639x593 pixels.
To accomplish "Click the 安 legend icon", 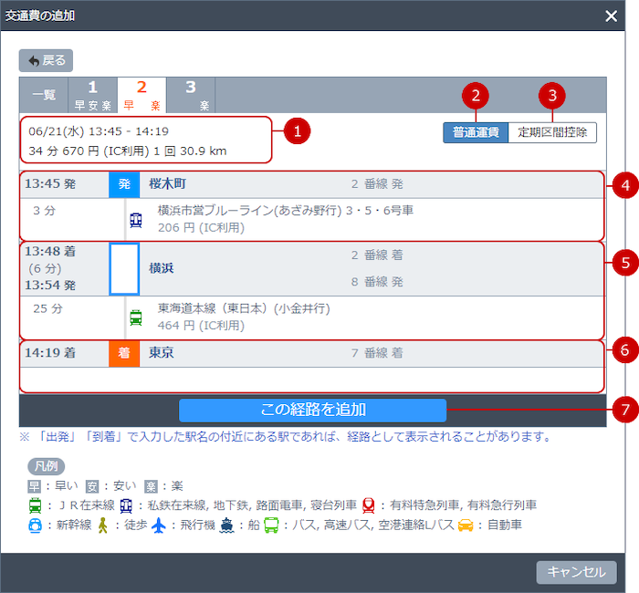I will point(92,486).
